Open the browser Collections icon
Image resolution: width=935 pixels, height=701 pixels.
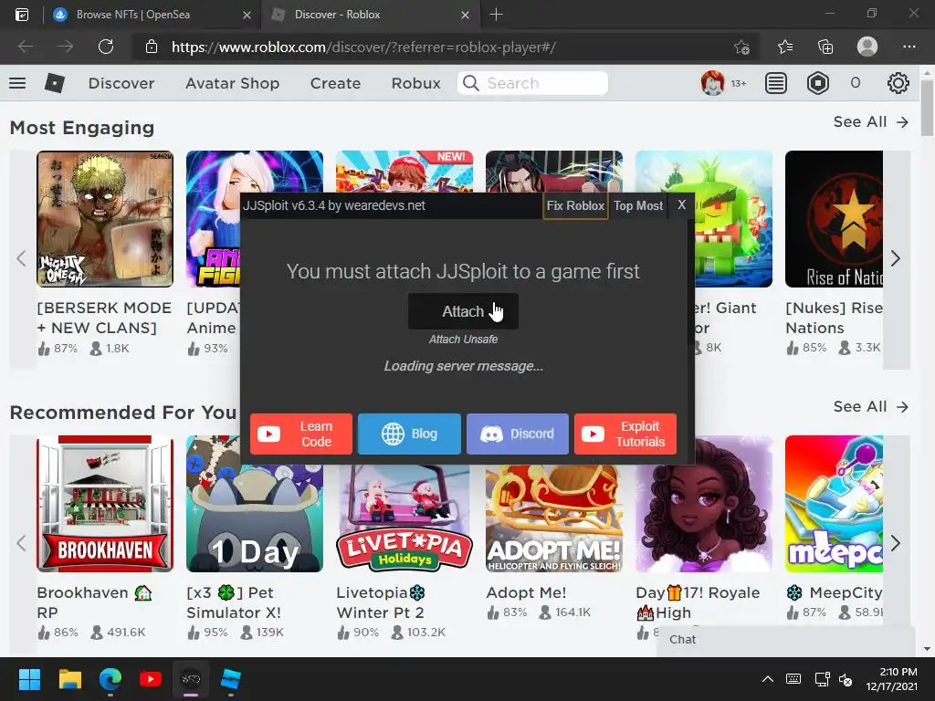[x=825, y=47]
